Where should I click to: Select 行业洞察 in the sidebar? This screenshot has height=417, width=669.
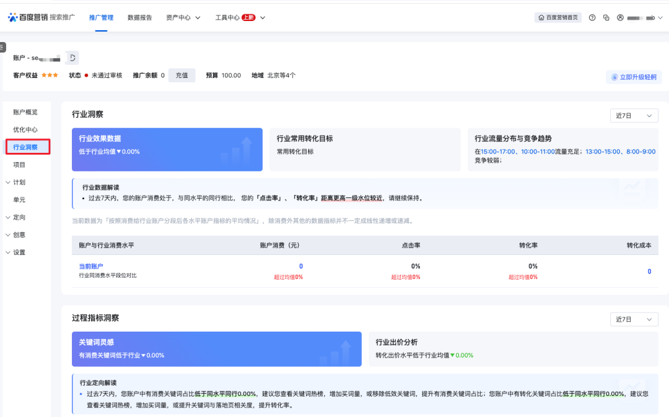(x=28, y=147)
